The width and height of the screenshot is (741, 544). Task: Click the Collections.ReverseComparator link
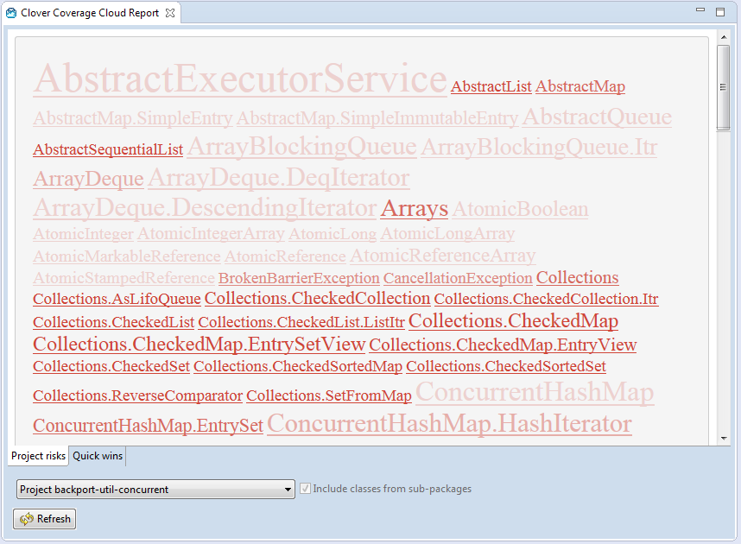tap(137, 395)
